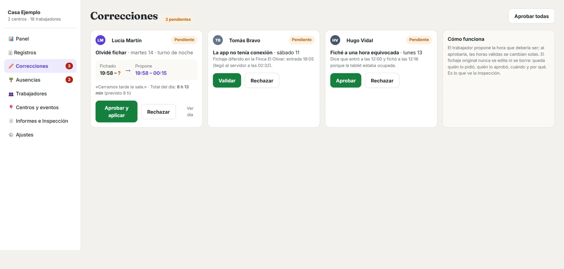Click the red 2 badge on Ausencias
564x269 pixels.
click(x=69, y=80)
